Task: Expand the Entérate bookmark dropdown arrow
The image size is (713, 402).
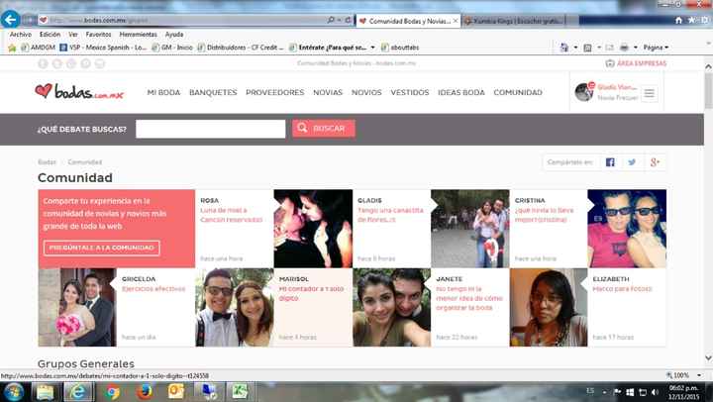Action: pyautogui.click(x=372, y=48)
